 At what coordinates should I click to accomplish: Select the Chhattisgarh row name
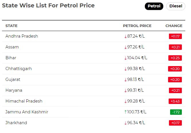click(19, 69)
